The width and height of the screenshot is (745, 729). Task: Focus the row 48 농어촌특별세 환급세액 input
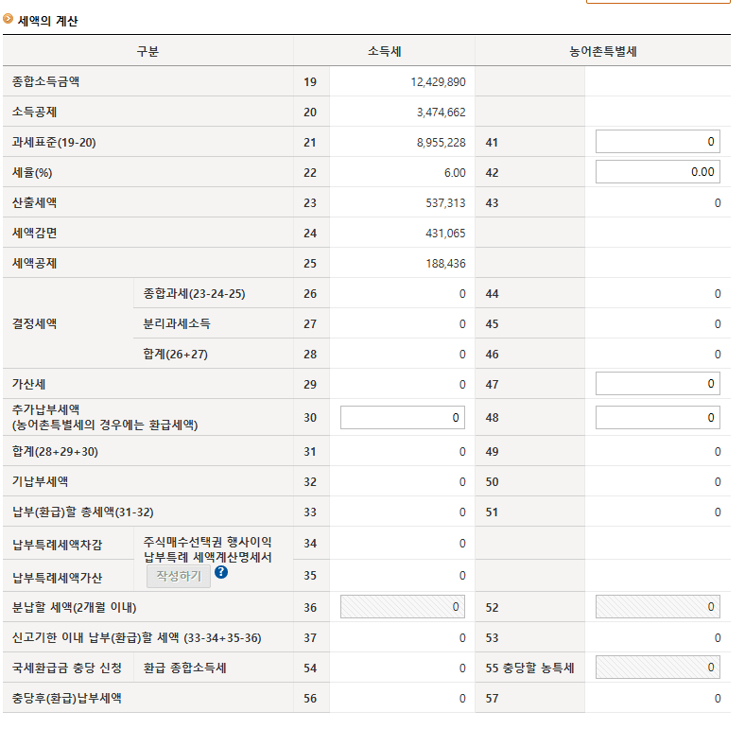point(657,417)
